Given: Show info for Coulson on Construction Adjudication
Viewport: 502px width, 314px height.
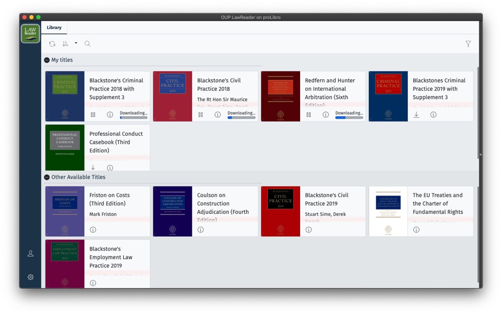Looking at the screenshot, I should coord(201,230).
